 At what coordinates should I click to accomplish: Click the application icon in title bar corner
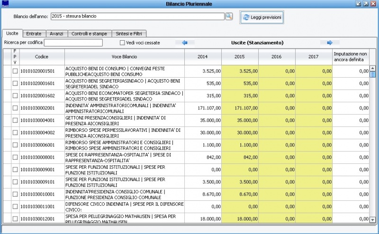coord(6,4)
